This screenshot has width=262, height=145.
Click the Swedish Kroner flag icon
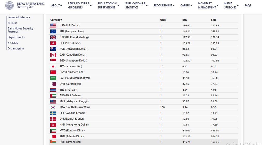[x=53, y=113]
